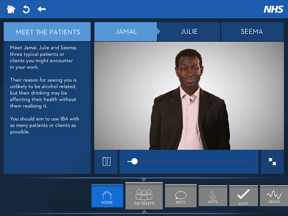Image resolution: width=288 pixels, height=216 pixels.
Task: Switch to the JULIE tab
Action: (x=189, y=31)
